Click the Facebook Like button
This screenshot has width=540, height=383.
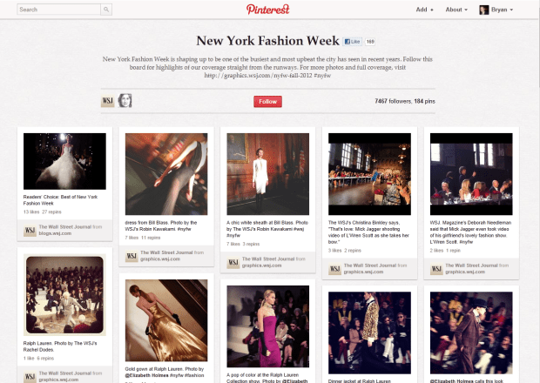point(353,42)
